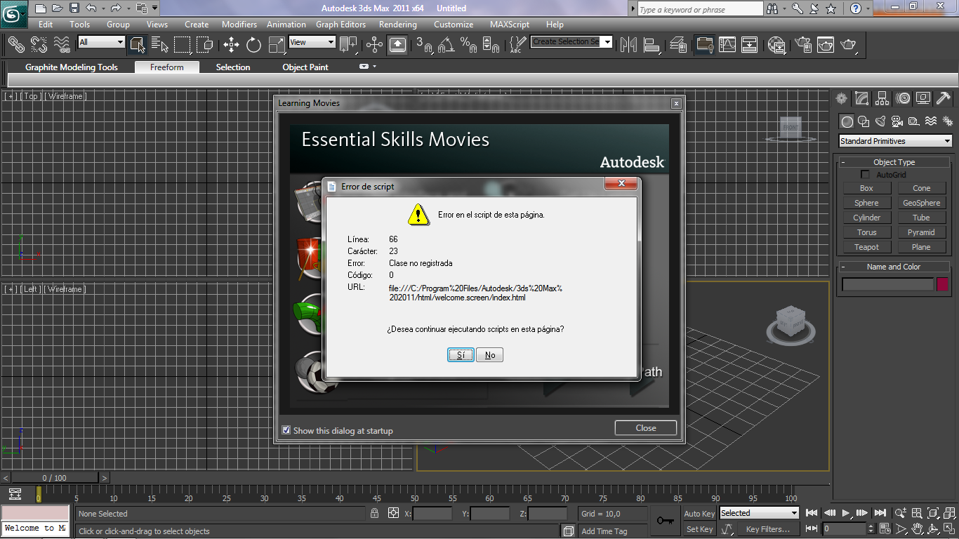The width and height of the screenshot is (959, 539).
Task: Open the Modifiers menu
Action: (x=239, y=24)
